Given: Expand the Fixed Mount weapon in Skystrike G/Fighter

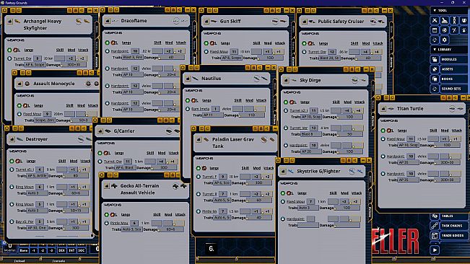Looking at the screenshot, I should click(283, 201).
